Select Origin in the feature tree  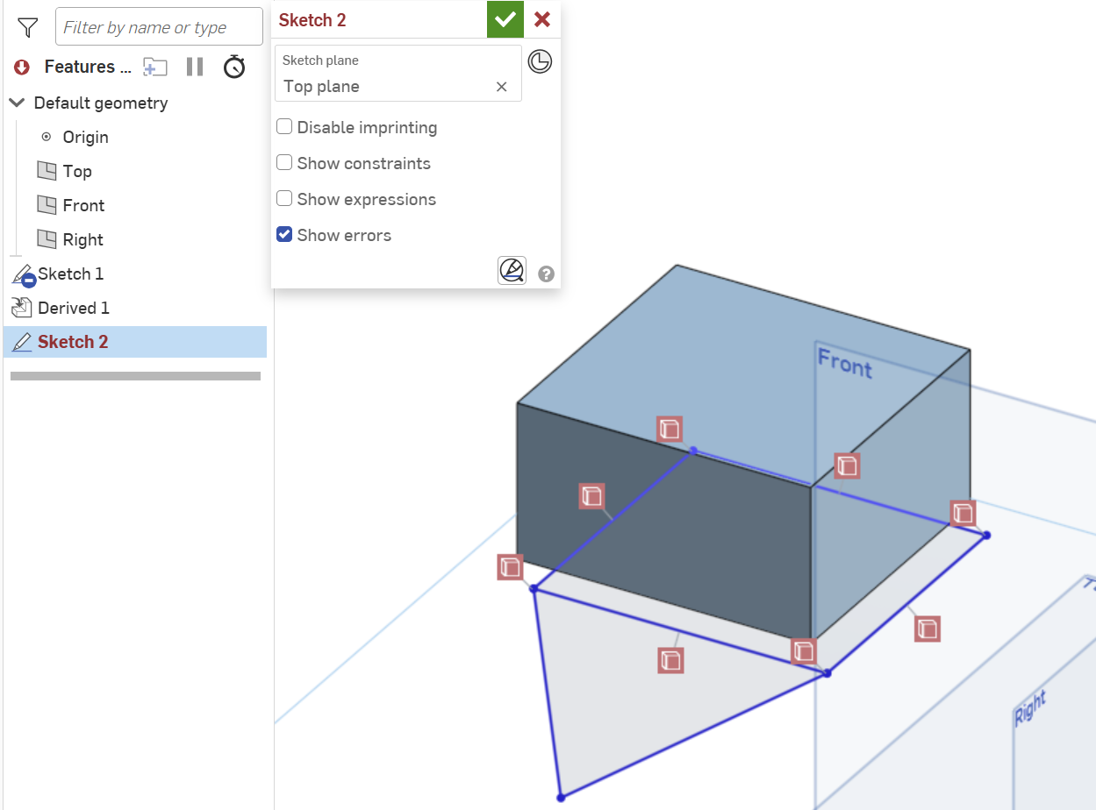[85, 137]
